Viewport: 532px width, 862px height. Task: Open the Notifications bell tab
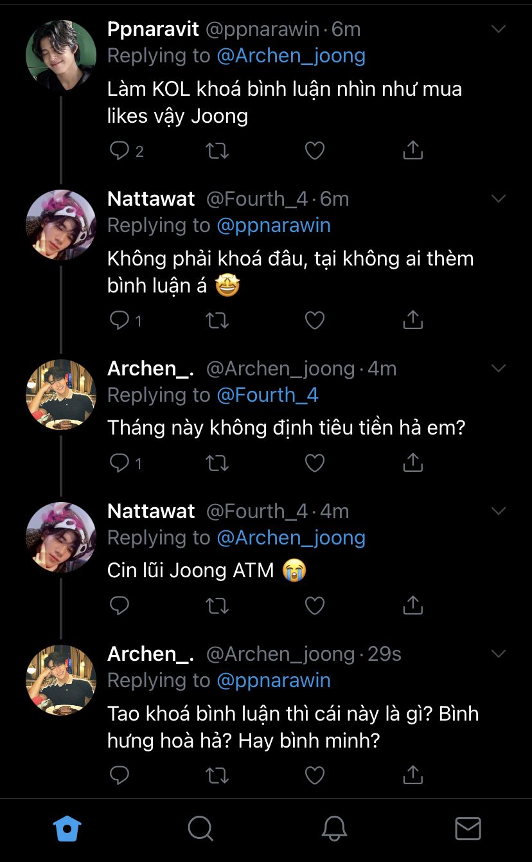click(334, 829)
